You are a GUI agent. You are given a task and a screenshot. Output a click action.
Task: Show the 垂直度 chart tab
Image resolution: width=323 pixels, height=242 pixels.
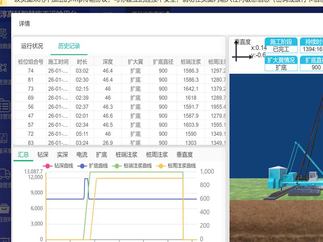(185, 154)
